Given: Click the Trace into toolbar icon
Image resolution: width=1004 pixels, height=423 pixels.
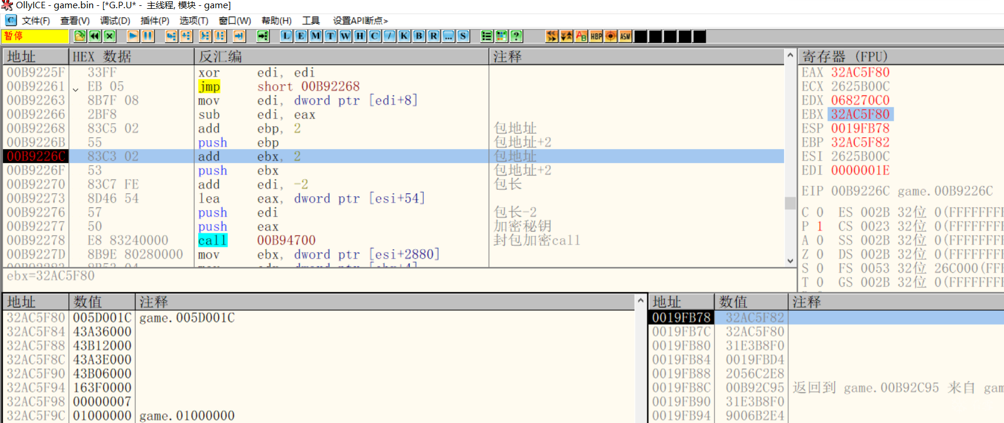Looking at the screenshot, I should (205, 36).
